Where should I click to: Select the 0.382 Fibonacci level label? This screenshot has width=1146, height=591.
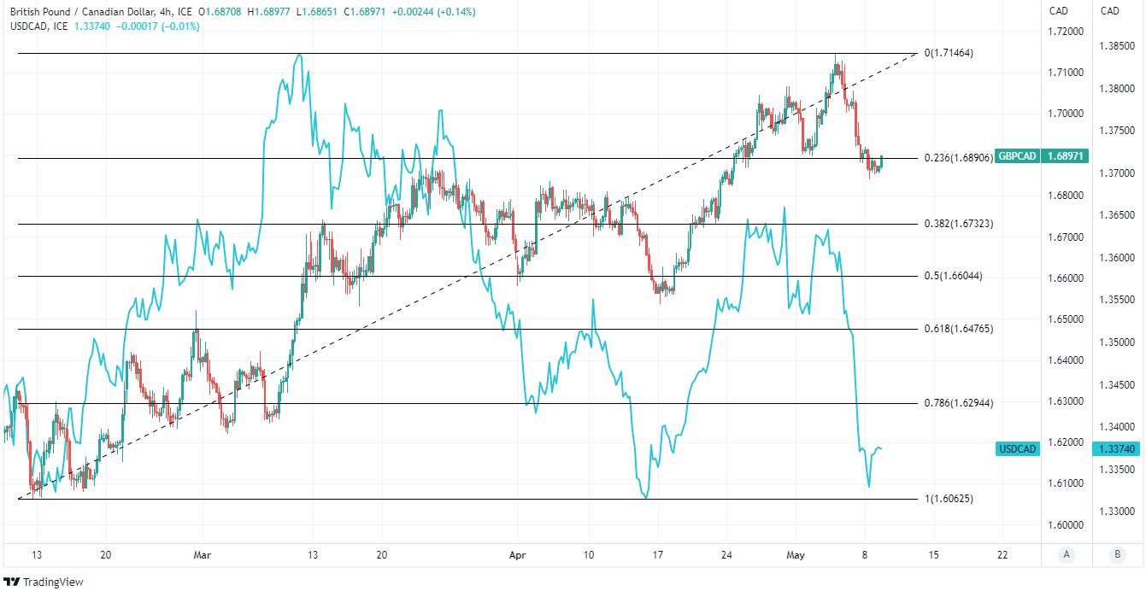coord(958,224)
